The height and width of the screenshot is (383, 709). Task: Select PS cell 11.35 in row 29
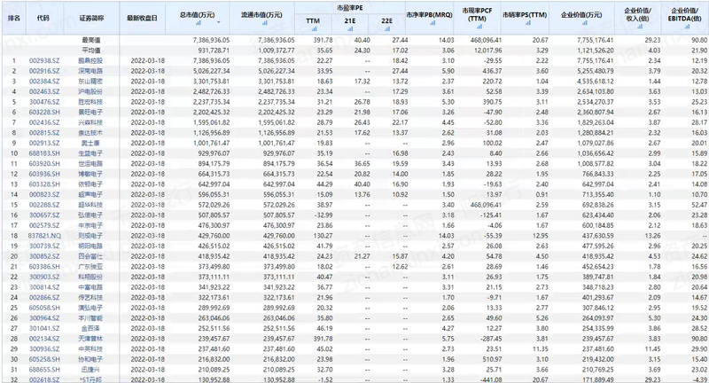pos(541,349)
